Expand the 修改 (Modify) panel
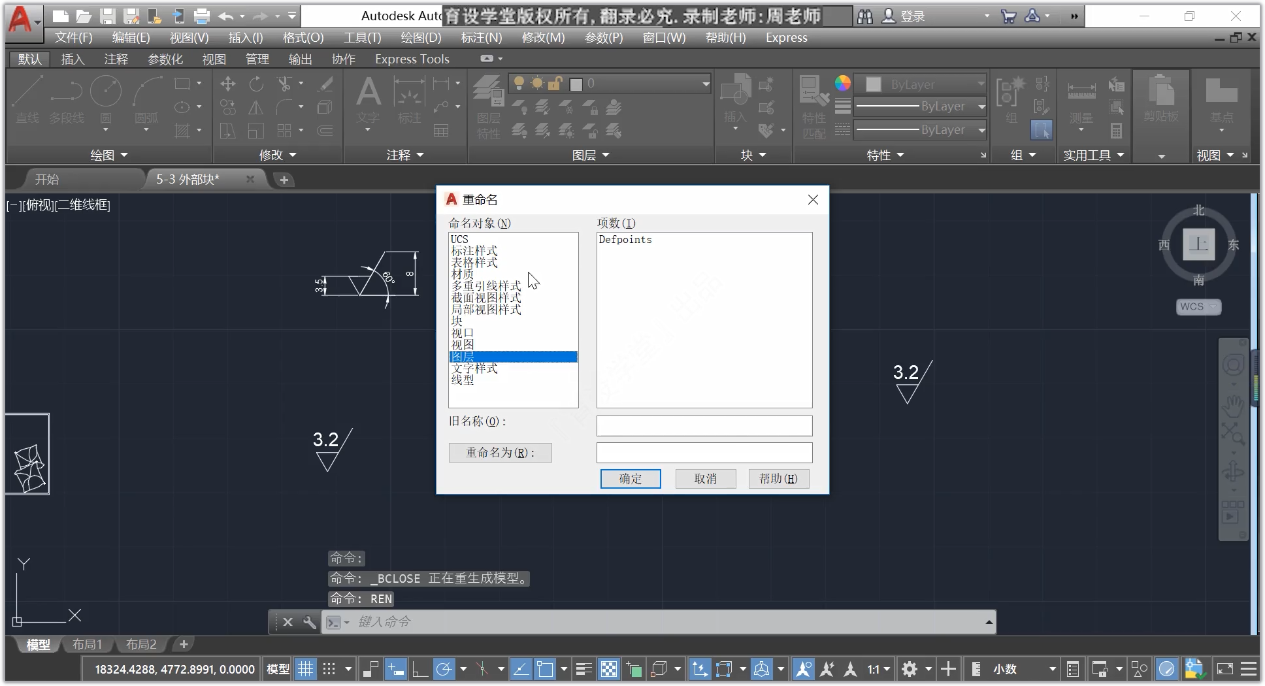The image size is (1265, 686). pos(278,155)
